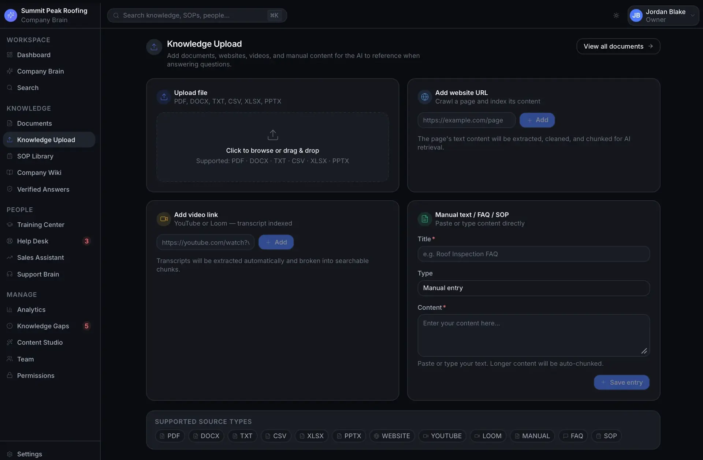703x460 pixels.
Task: Click the upload arrow icon in drop zone
Action: (273, 135)
